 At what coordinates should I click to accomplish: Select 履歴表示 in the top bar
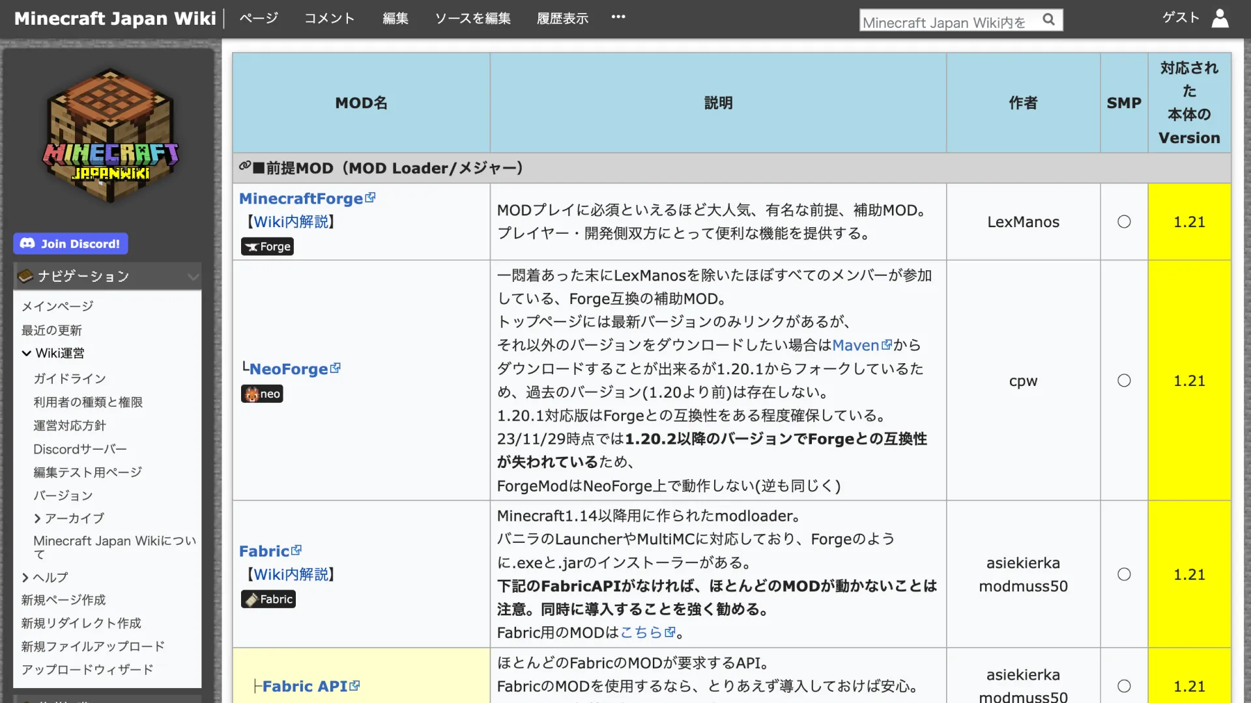[x=562, y=18]
